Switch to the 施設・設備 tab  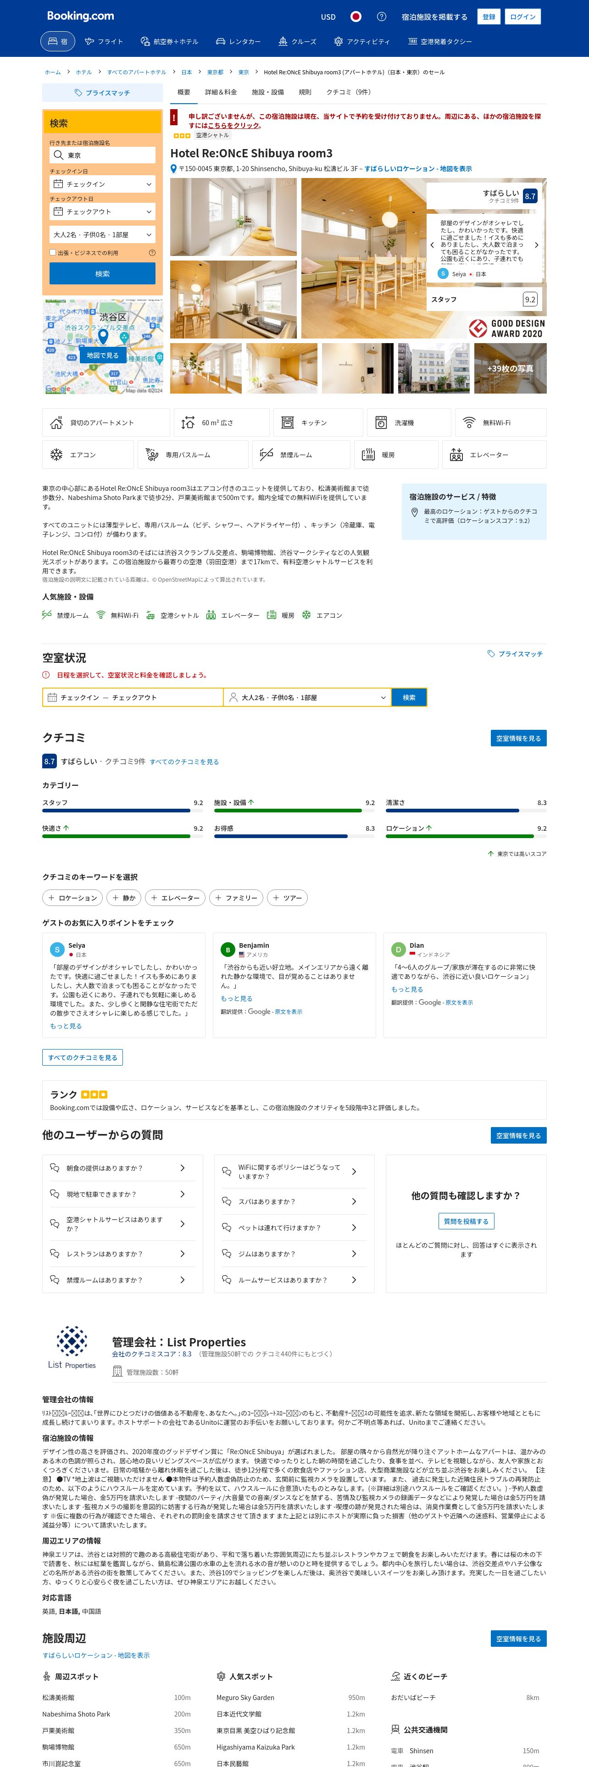click(267, 92)
